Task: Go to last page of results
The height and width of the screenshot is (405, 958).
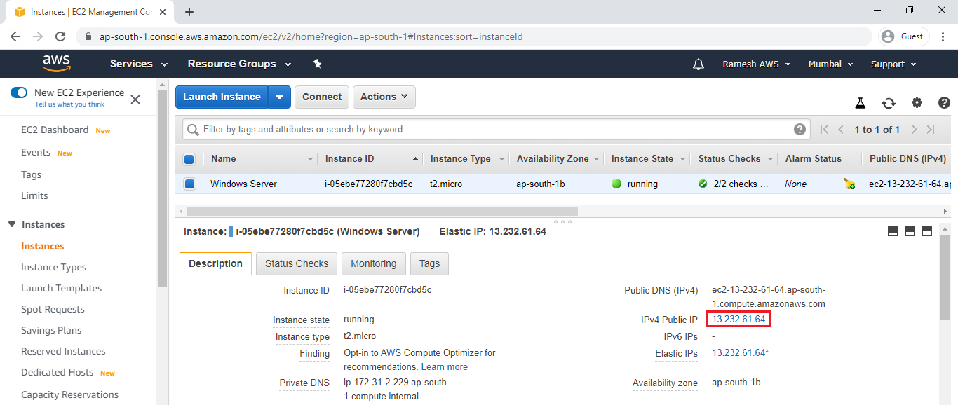Action: [x=931, y=130]
